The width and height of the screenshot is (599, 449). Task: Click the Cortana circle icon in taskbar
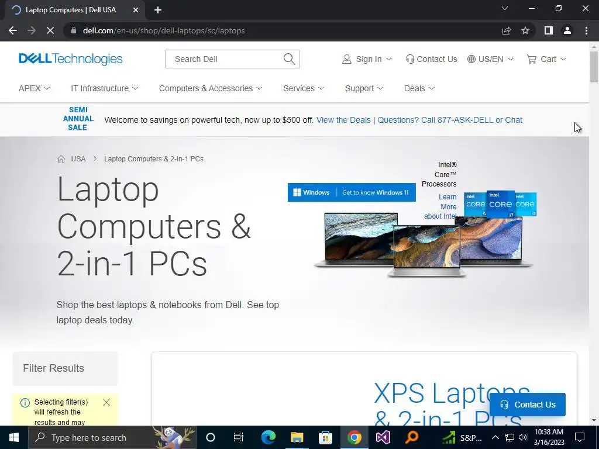pyautogui.click(x=211, y=437)
